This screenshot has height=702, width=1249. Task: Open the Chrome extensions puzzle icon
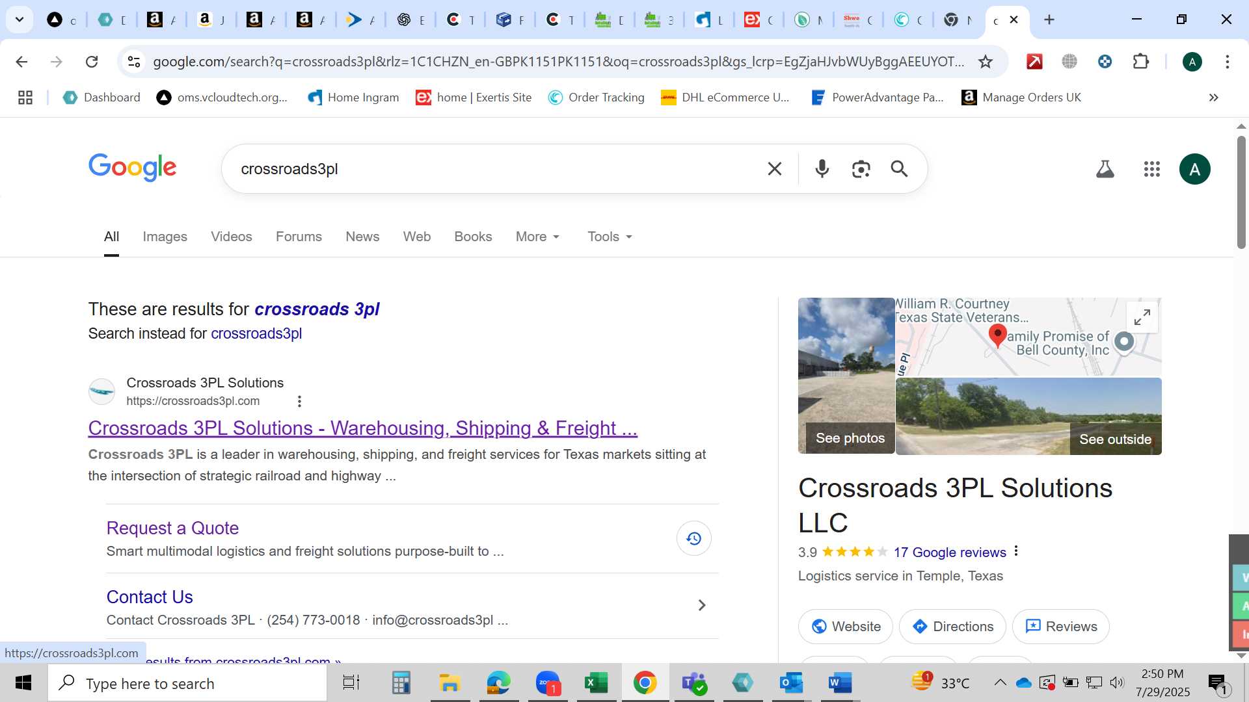[x=1140, y=62]
